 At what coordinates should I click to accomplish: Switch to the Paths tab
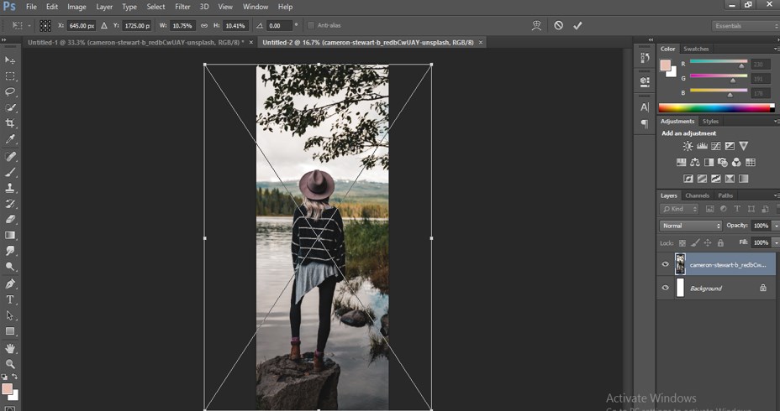click(x=725, y=195)
